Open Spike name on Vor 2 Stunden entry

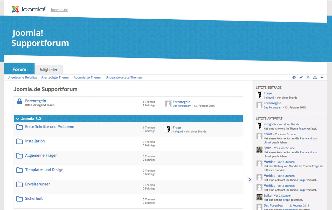pyautogui.click(x=268, y=196)
